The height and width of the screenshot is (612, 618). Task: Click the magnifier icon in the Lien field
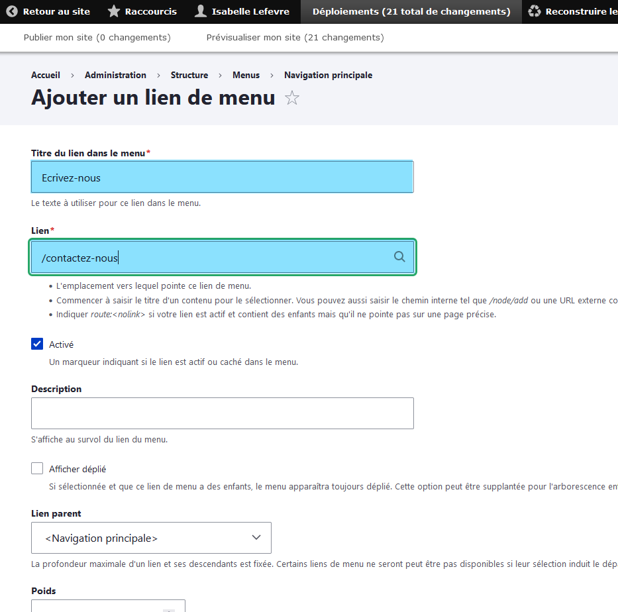pyautogui.click(x=399, y=257)
